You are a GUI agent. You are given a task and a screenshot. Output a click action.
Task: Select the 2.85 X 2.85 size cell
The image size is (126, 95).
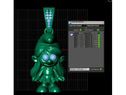pyautogui.click(x=81, y=47)
